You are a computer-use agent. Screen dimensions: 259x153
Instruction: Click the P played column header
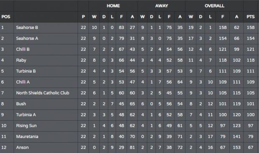(83, 17)
